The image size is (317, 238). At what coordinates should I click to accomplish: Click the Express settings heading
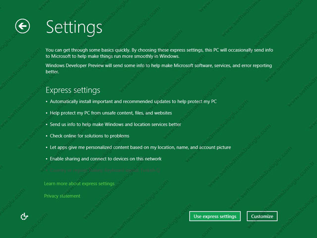73,90
